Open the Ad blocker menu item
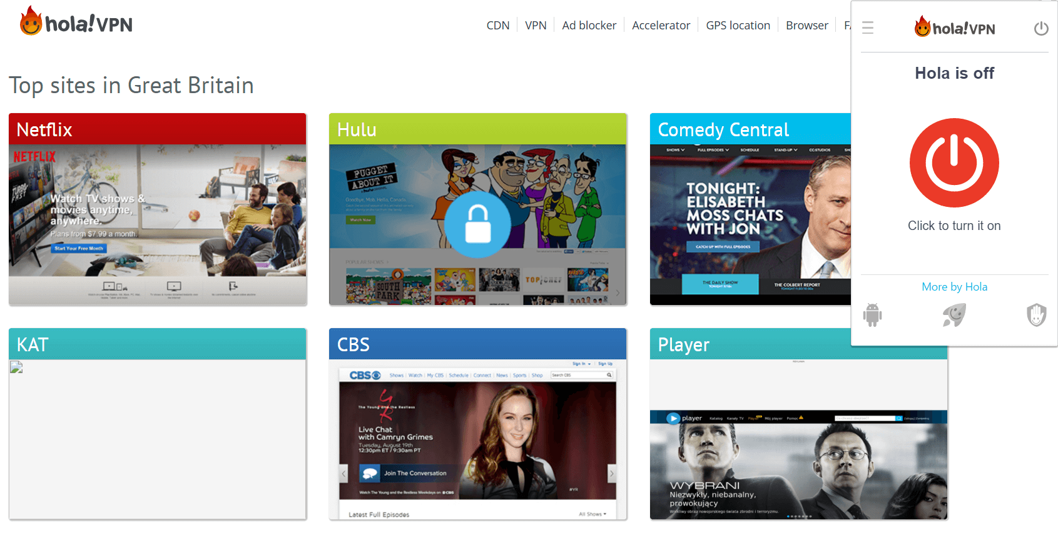This screenshot has width=1058, height=535. coord(589,26)
